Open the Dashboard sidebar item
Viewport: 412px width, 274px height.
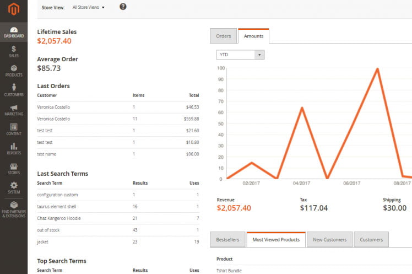[14, 32]
